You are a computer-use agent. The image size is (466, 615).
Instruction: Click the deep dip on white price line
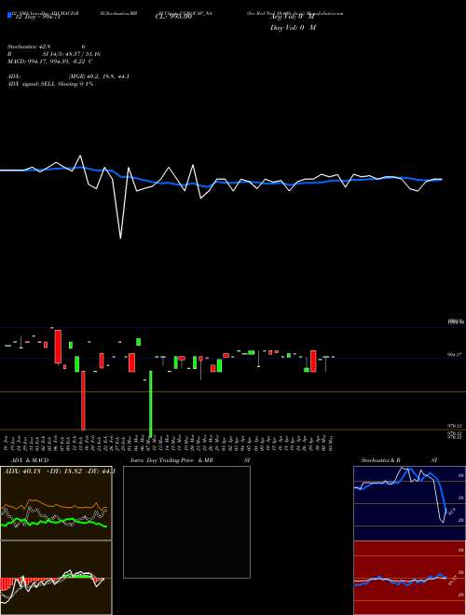pyautogui.click(x=120, y=237)
